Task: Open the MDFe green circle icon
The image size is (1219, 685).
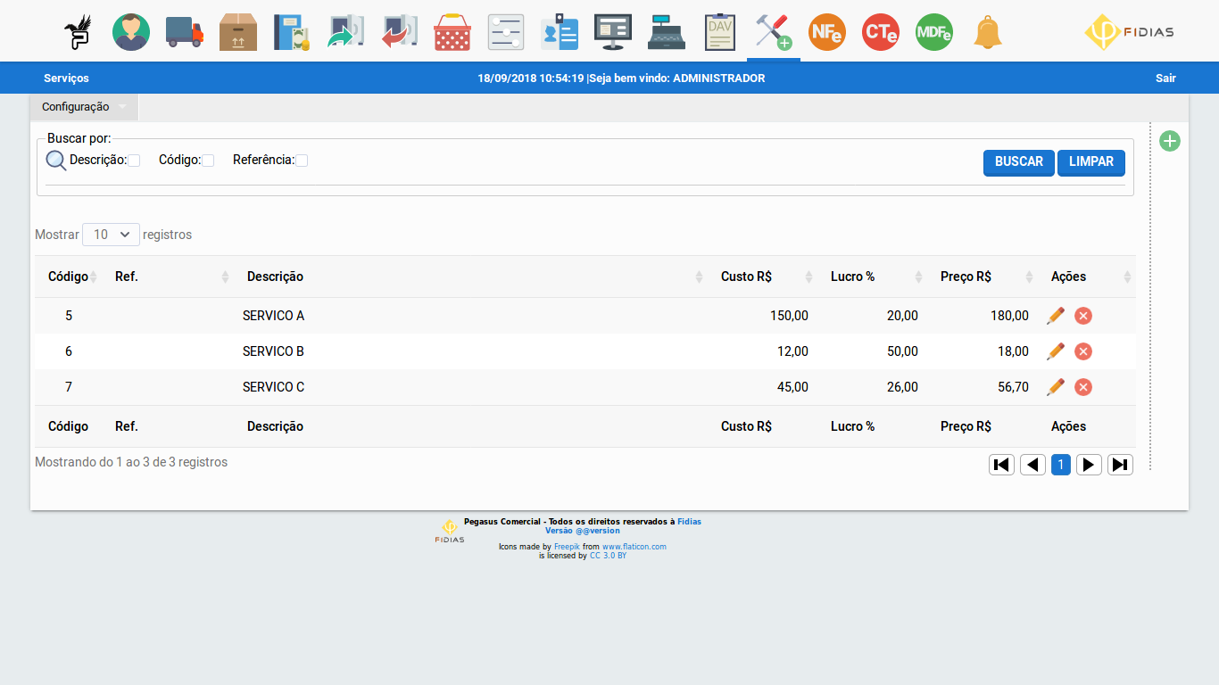Action: pyautogui.click(x=933, y=32)
